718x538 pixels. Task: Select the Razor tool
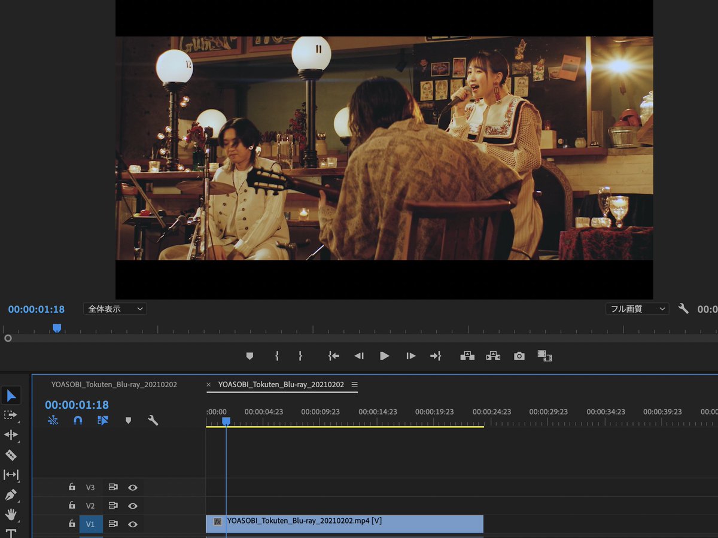click(x=11, y=455)
